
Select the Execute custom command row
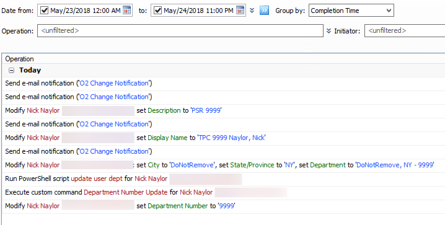pyautogui.click(x=223, y=192)
